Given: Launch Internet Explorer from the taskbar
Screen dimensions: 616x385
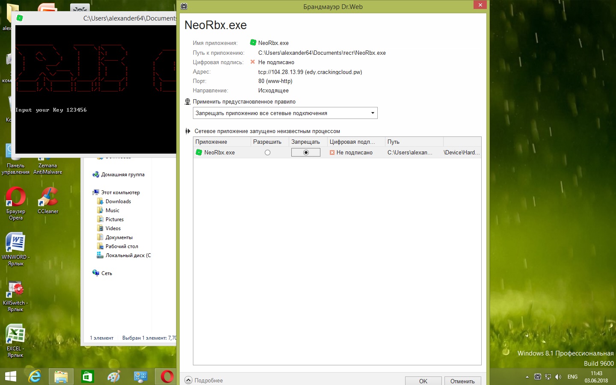Looking at the screenshot, I should [35, 376].
